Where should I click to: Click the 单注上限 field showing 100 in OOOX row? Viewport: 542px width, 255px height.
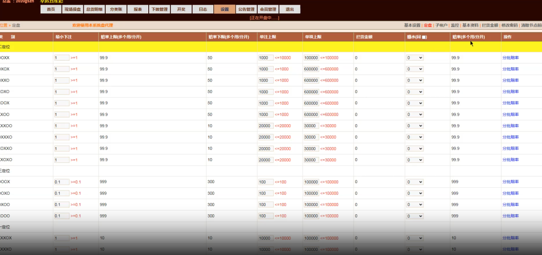coord(265,181)
